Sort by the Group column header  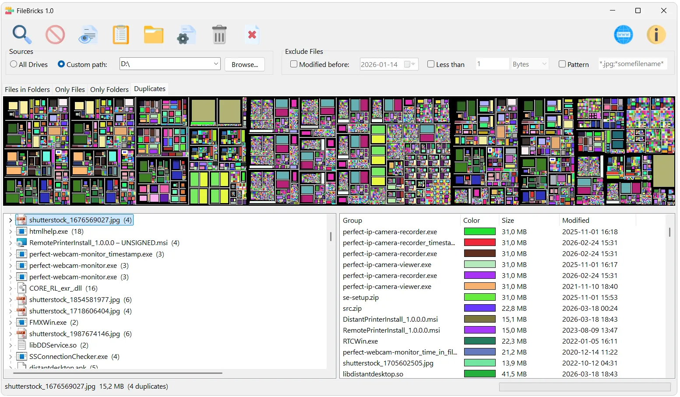pyautogui.click(x=400, y=220)
